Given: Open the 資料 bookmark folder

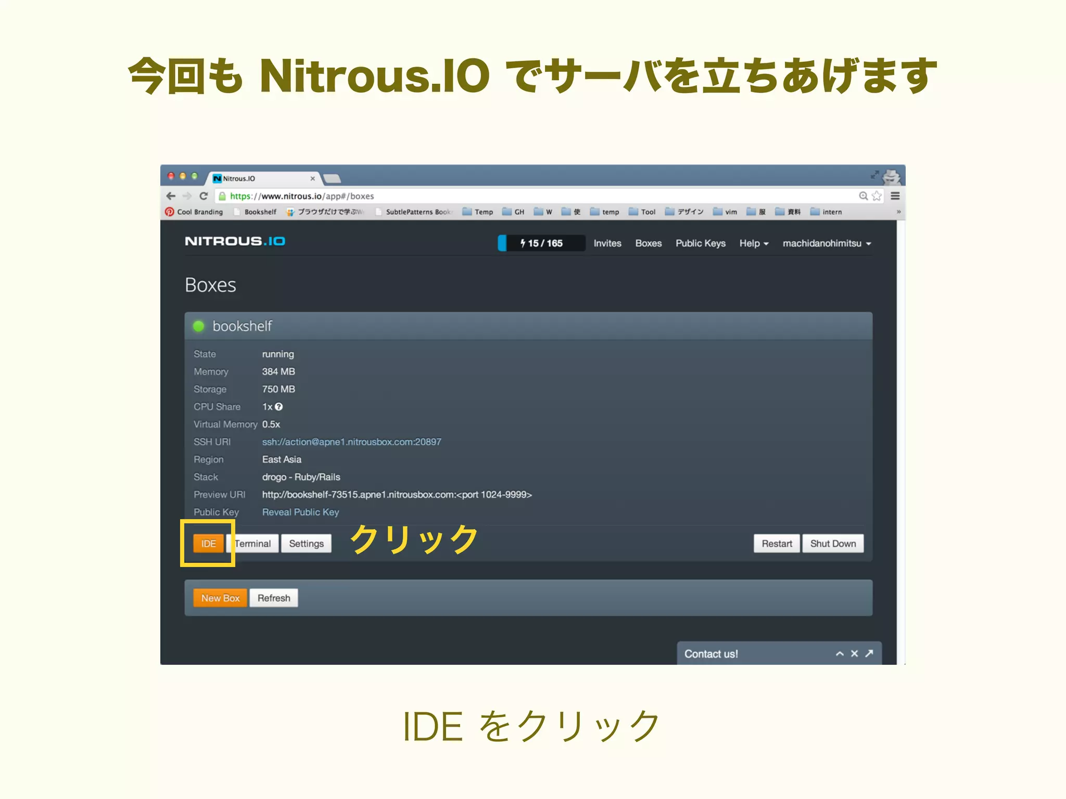Looking at the screenshot, I should click(788, 212).
